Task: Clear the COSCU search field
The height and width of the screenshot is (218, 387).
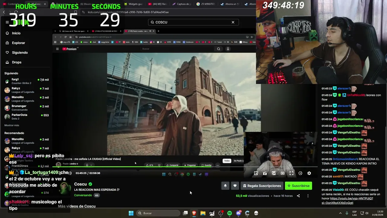Action: point(233,22)
